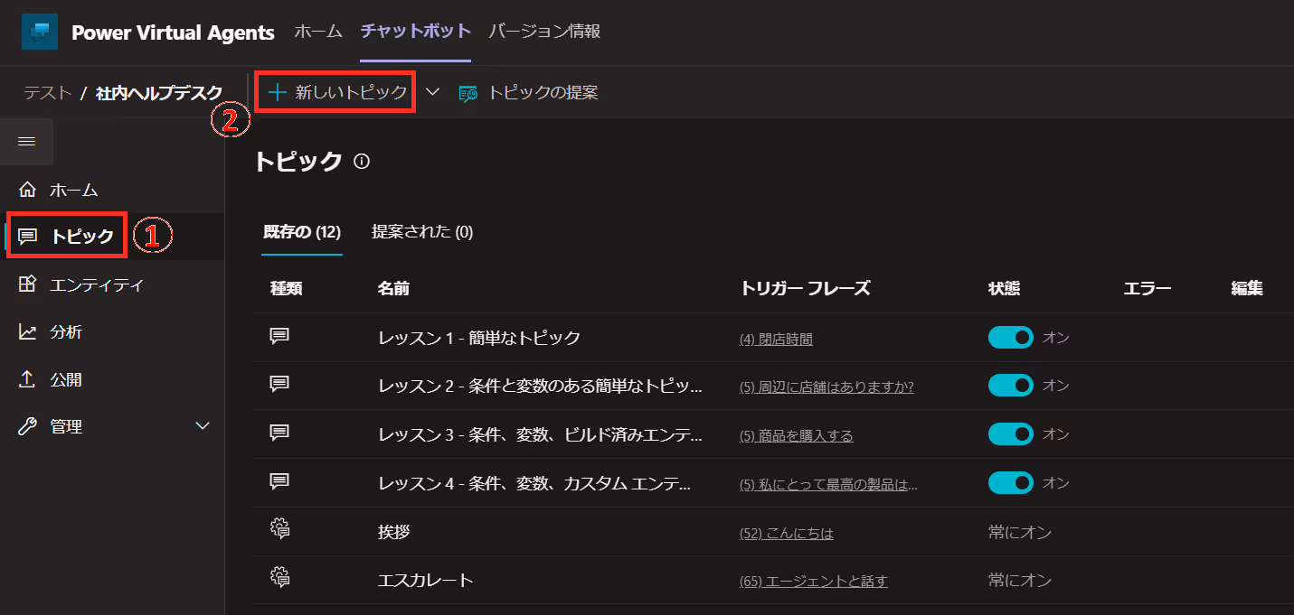Open the (65) エージェントと話す link
Viewport: 1294px width, 615px height.
tap(814, 581)
